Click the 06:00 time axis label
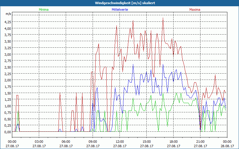Screen dimensions: 239x149 tap(66, 142)
